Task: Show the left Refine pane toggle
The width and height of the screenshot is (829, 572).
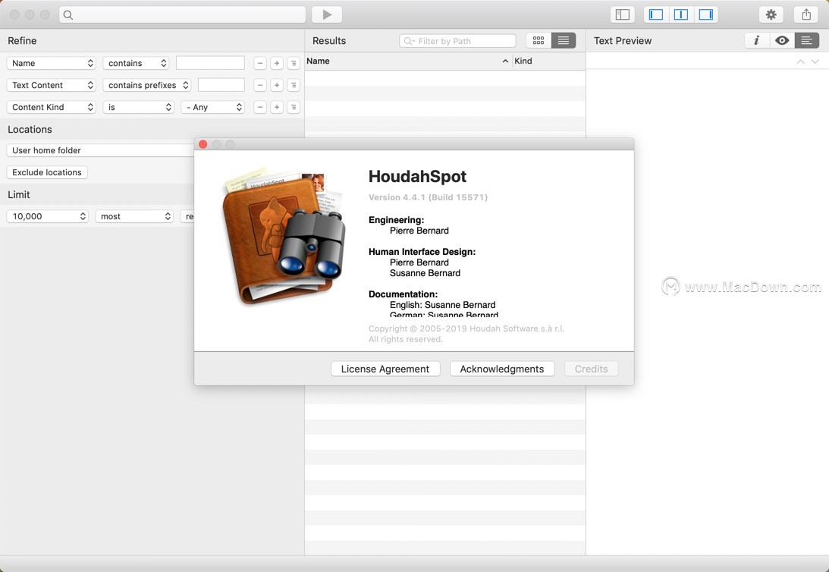Action: pos(656,15)
